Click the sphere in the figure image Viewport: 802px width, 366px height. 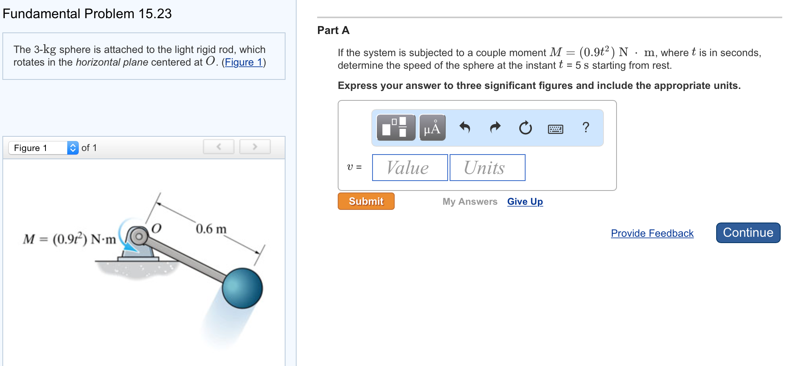242,288
